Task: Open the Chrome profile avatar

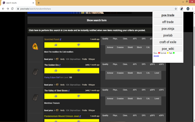Action: [188, 9]
